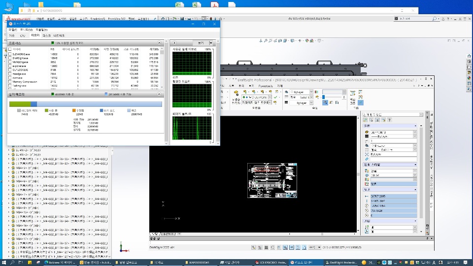Open the PDF icon in top title bar
Viewport: 473px width, 266px height.
(215, 4)
